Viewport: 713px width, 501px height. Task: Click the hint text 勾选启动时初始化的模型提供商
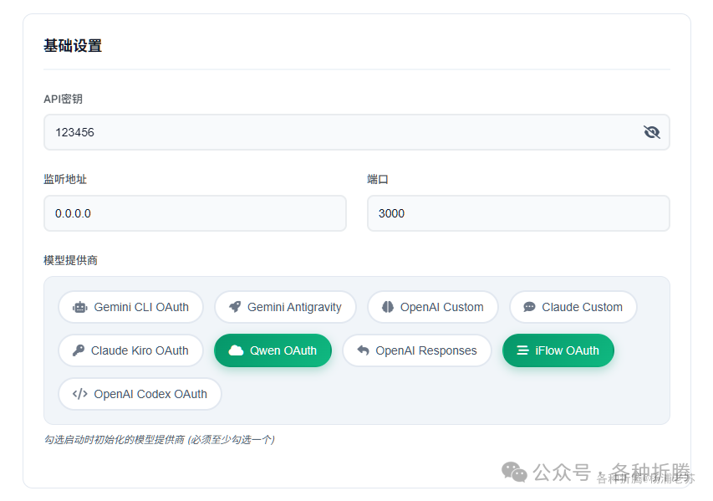click(x=115, y=440)
